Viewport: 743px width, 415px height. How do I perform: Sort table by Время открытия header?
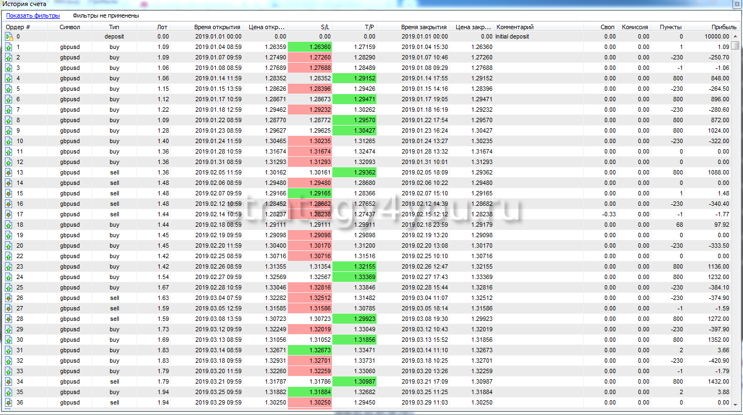[217, 27]
